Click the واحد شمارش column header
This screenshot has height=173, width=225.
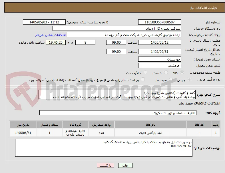101,125
